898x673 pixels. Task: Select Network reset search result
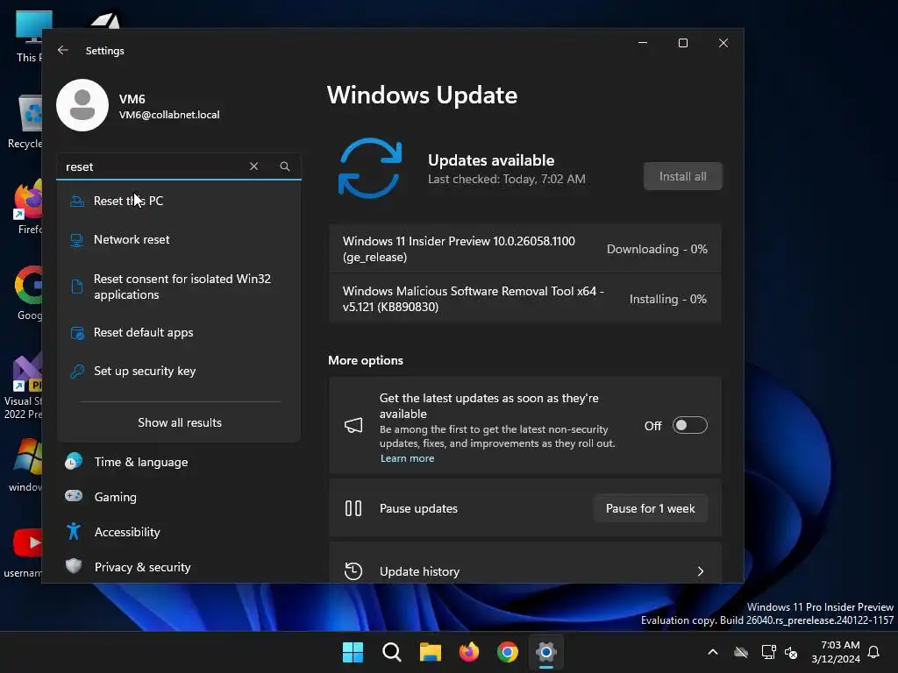coord(179,239)
